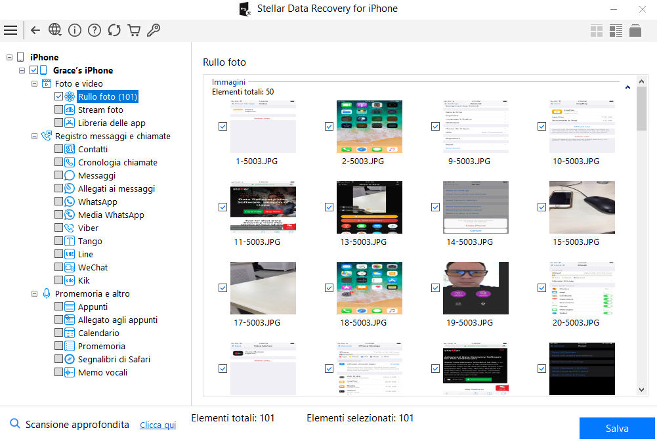This screenshot has height=447, width=657.
Task: Open the shopping cart buy icon
Action: [134, 30]
